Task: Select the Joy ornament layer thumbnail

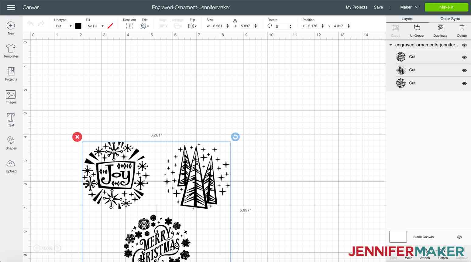Action: [x=401, y=57]
